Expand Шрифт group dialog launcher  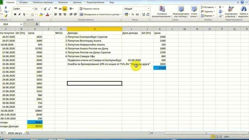pos(51,20)
